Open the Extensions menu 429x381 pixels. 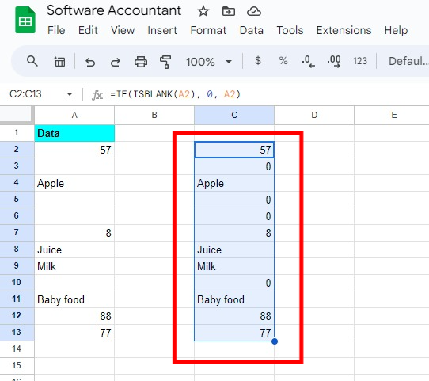pyautogui.click(x=344, y=30)
